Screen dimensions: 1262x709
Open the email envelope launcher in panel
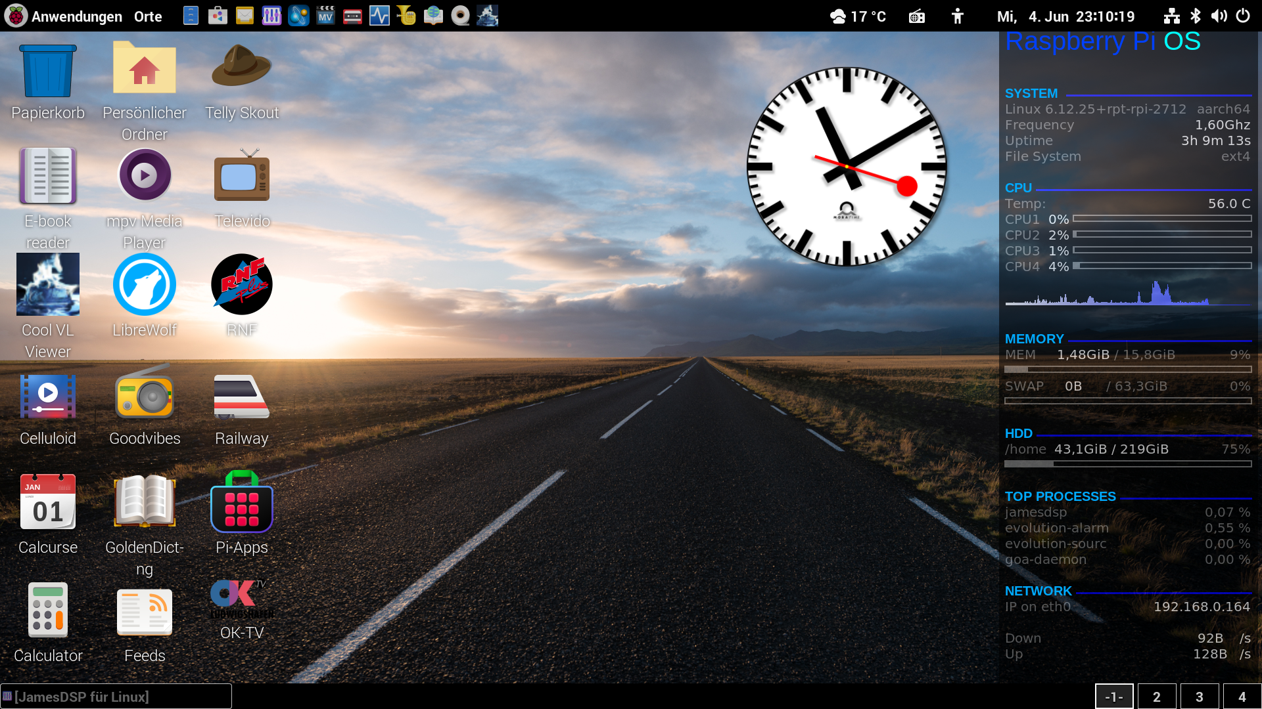(245, 16)
